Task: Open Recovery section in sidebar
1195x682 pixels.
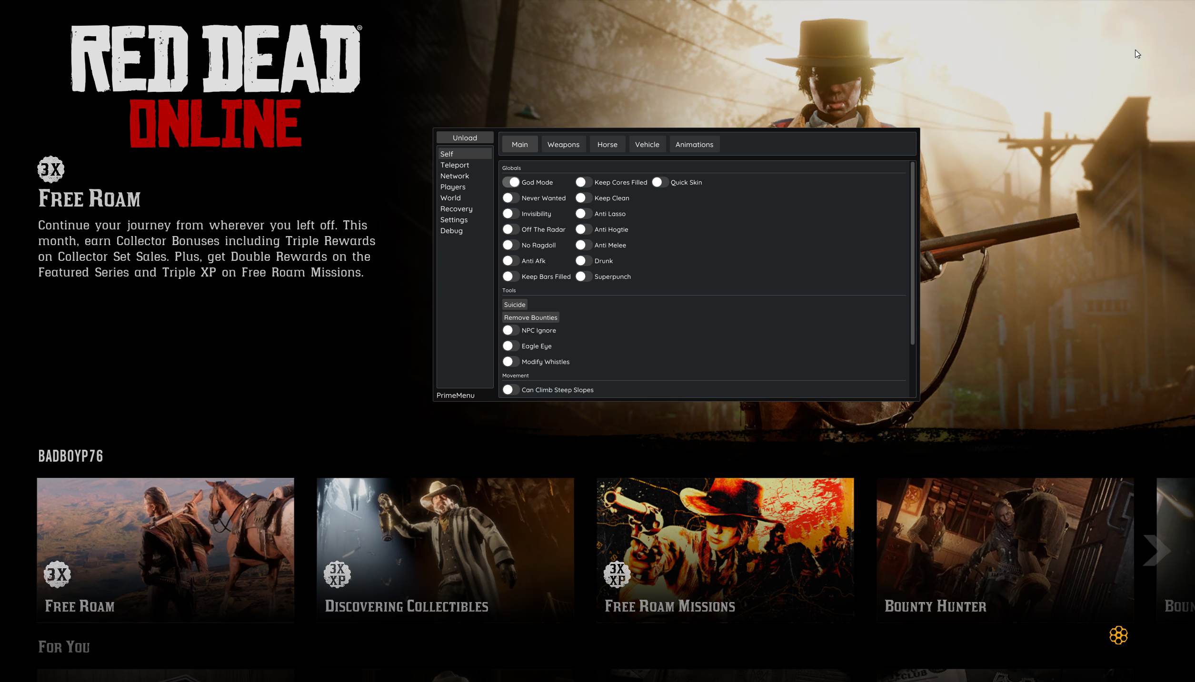Action: 456,208
